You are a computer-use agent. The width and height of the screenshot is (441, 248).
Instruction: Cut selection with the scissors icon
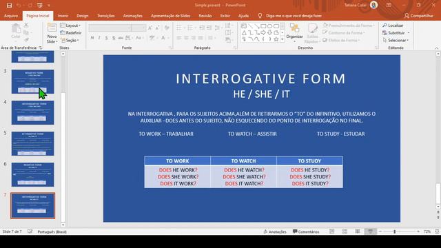click(x=26, y=25)
